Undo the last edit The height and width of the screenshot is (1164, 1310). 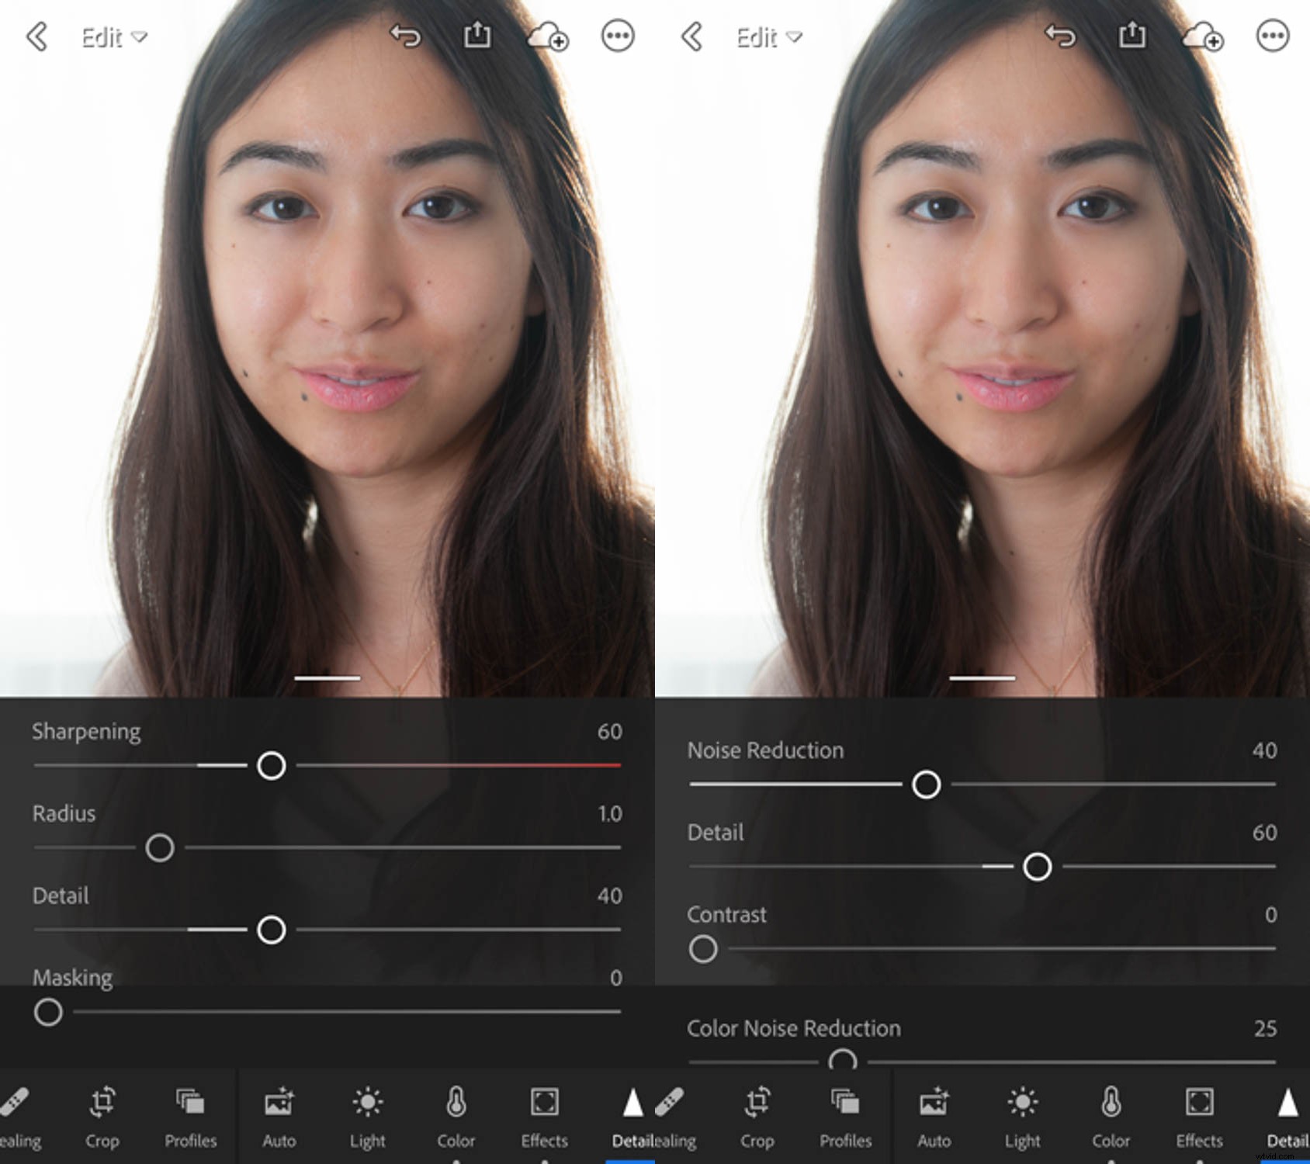(x=404, y=36)
